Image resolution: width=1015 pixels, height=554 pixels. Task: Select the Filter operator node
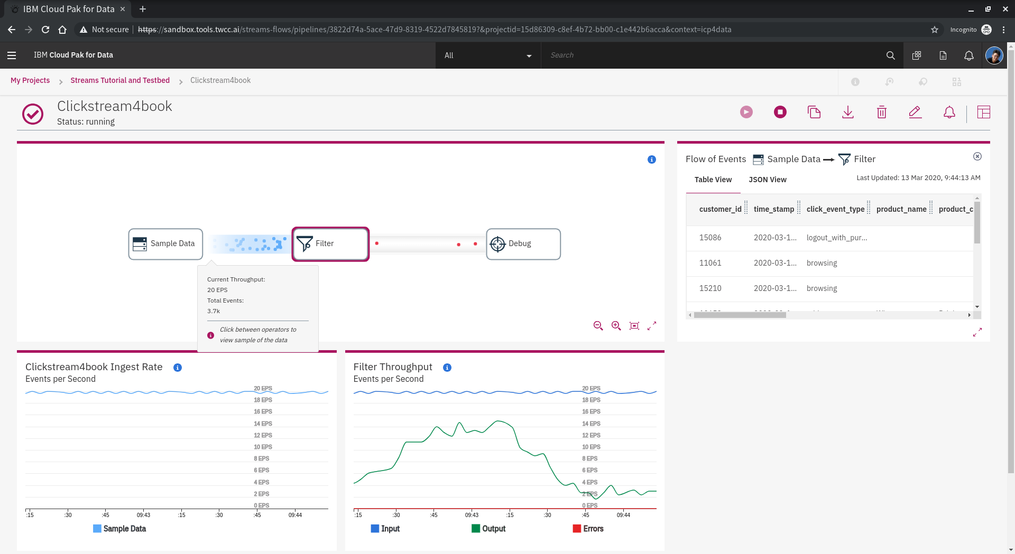(x=330, y=243)
